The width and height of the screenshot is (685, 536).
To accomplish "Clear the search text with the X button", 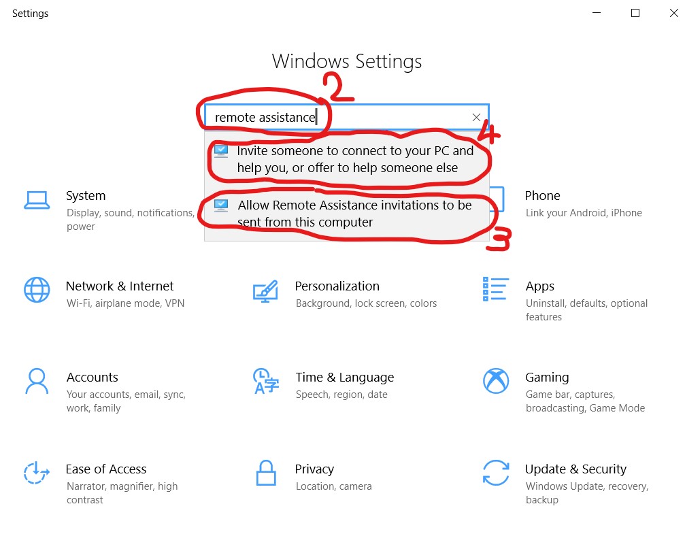I will (477, 118).
